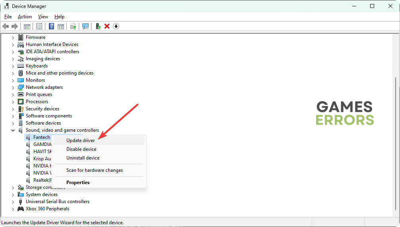The image size is (400, 227).
Task: Click the blue Help question-mark icon
Action: [x=51, y=26]
